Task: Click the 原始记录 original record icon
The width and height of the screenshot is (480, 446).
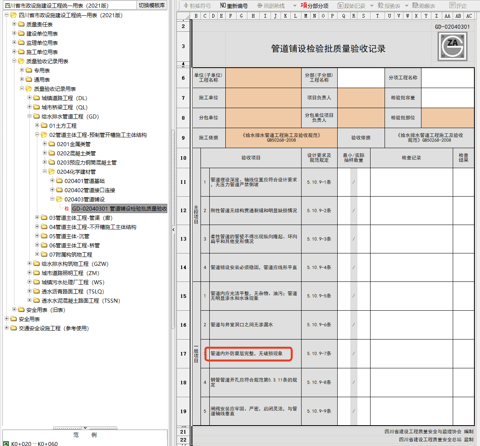Action: tap(351, 6)
